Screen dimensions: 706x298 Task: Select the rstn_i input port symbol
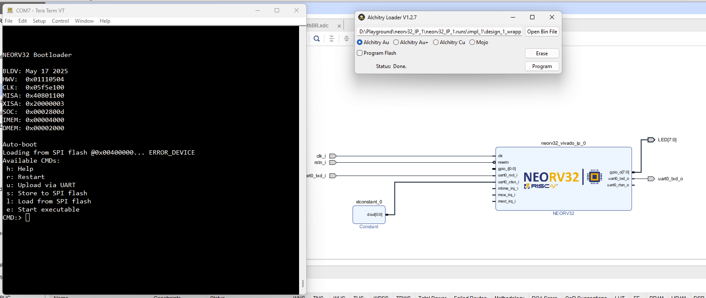(333, 162)
